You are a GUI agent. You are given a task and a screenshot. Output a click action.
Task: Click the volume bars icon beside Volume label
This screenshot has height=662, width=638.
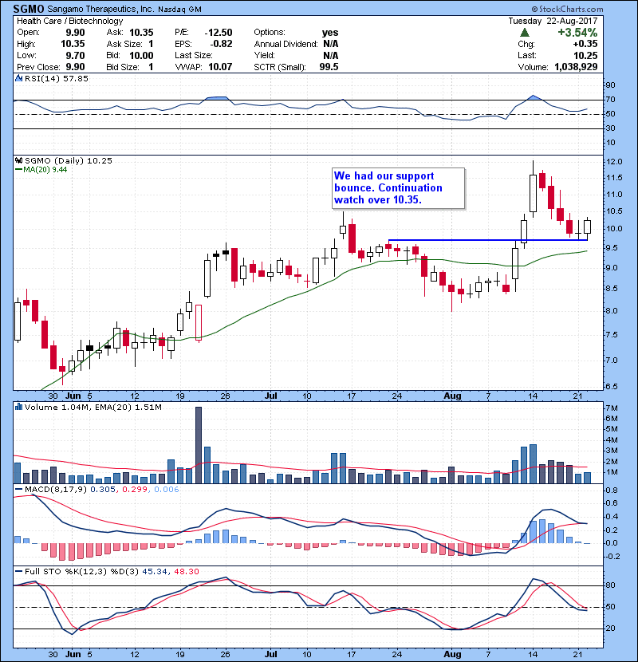pos(18,407)
